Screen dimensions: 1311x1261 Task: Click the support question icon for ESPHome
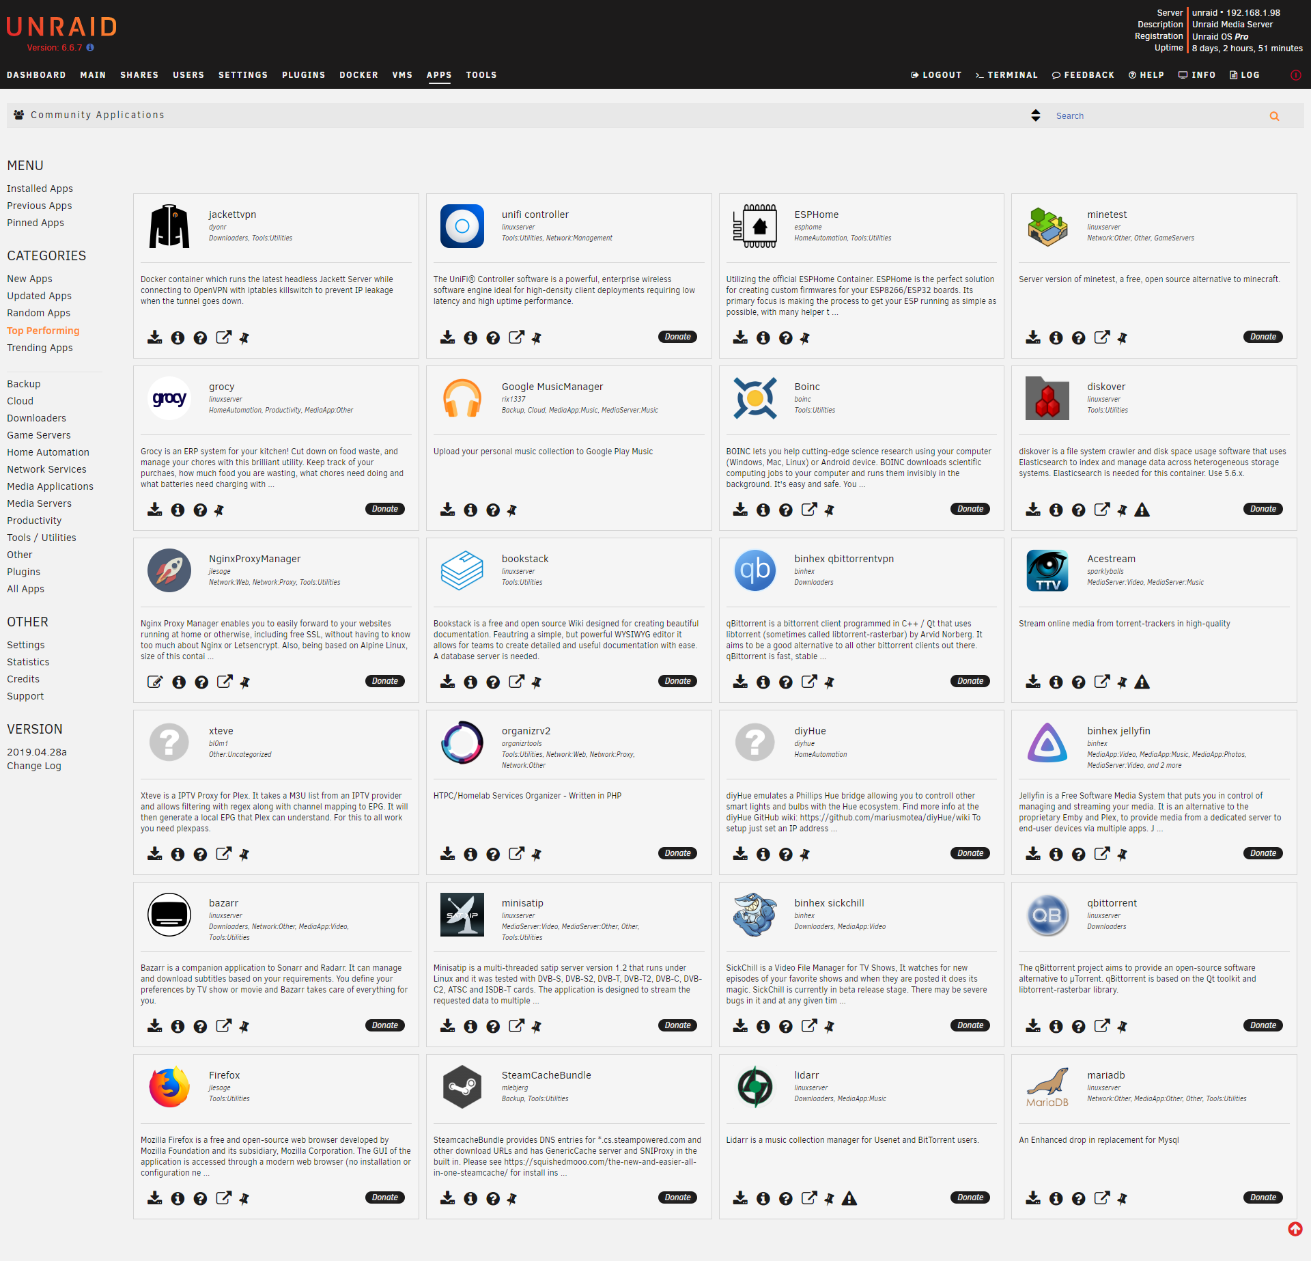click(x=786, y=337)
